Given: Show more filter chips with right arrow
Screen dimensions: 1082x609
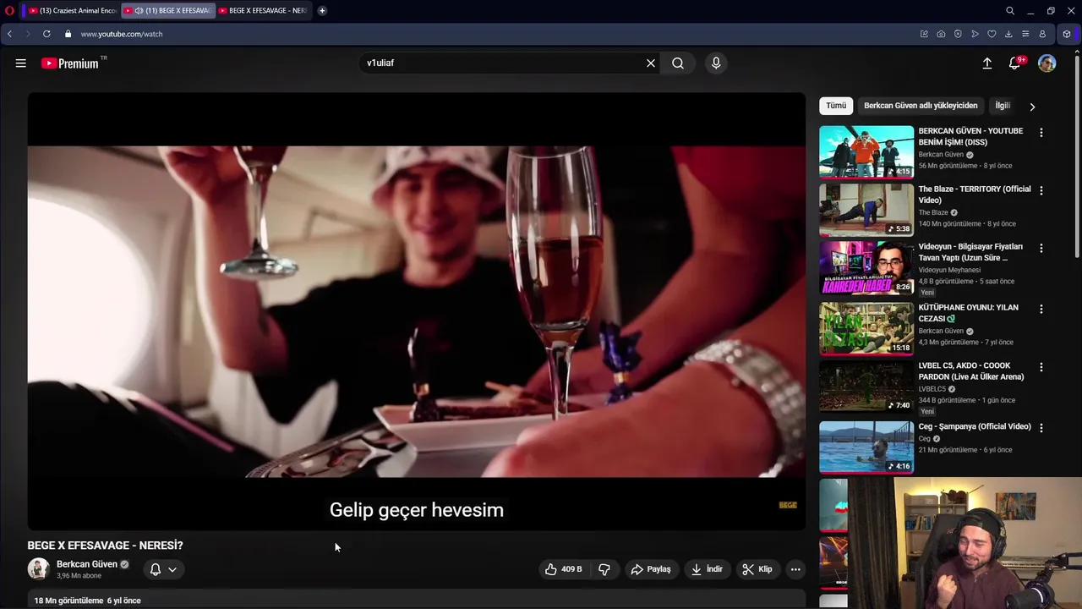Looking at the screenshot, I should pyautogui.click(x=1032, y=107).
